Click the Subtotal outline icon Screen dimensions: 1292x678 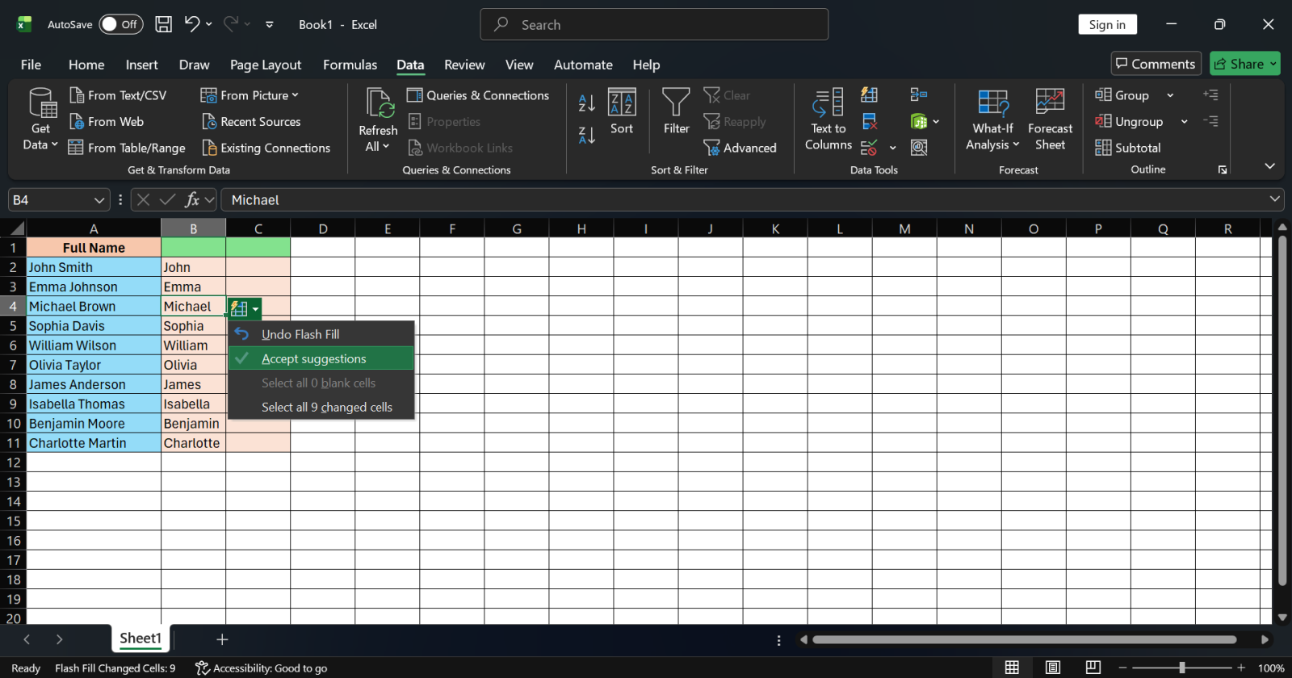[x=1128, y=148]
